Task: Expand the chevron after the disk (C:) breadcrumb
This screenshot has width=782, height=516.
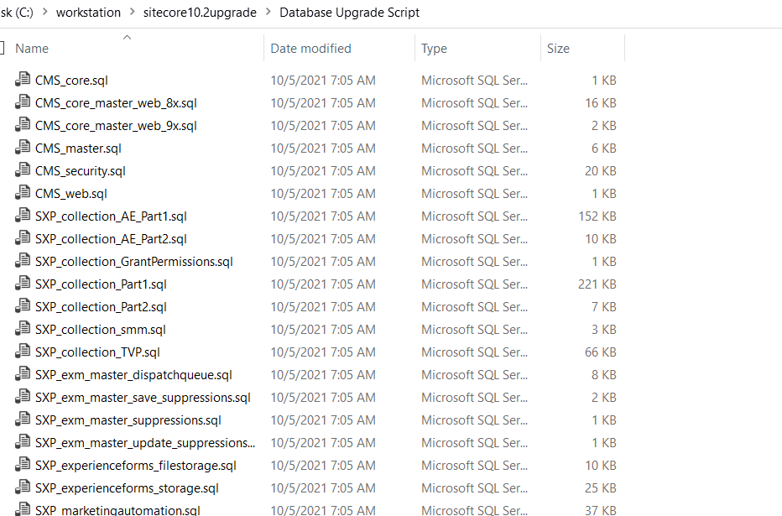Action: point(44,12)
